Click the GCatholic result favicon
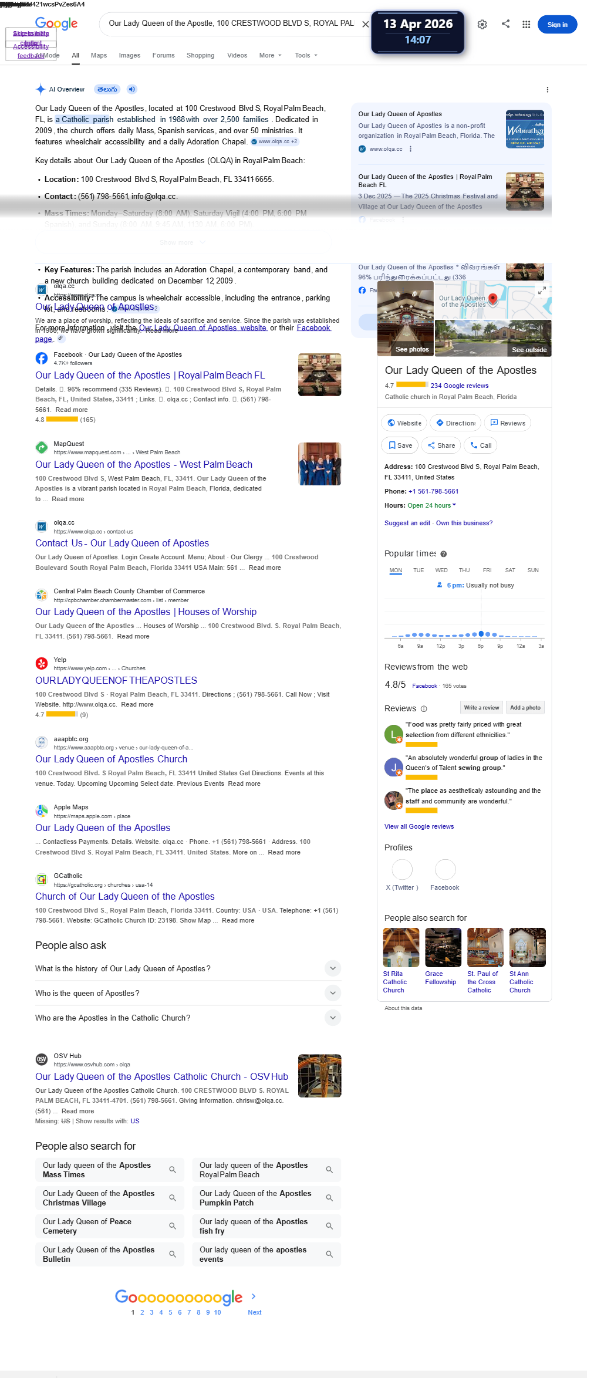This screenshot has height=1378, width=594. [x=42, y=880]
